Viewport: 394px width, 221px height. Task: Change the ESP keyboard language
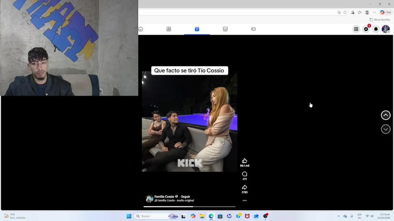360,216
